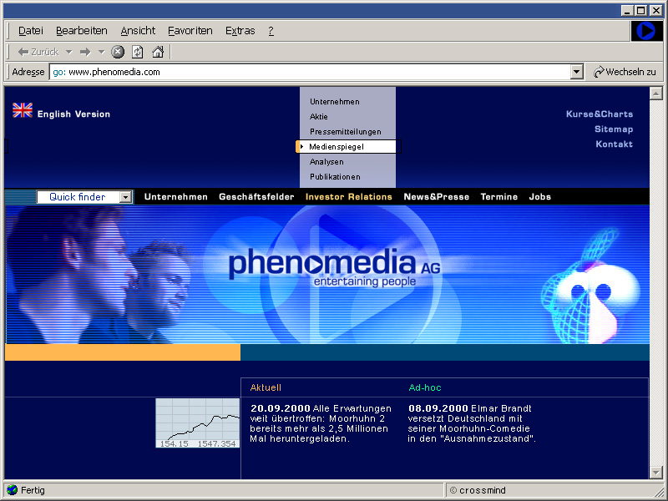
Task: Click the Termine navigation item
Action: tap(498, 197)
